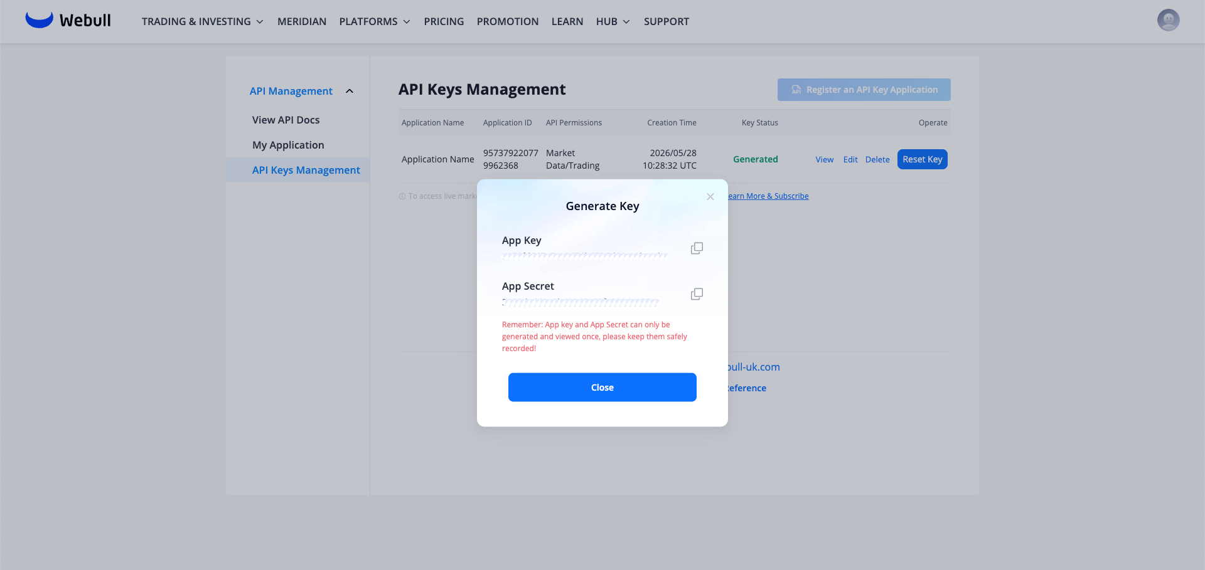Click Register an API Key Application
1205x570 pixels.
point(864,90)
